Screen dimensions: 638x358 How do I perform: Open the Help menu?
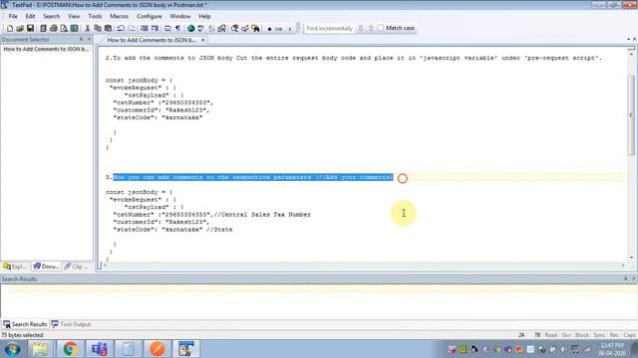point(204,16)
